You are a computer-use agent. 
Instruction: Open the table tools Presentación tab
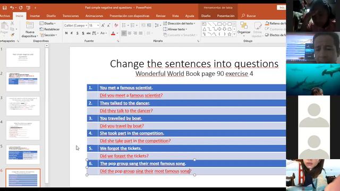(226, 16)
